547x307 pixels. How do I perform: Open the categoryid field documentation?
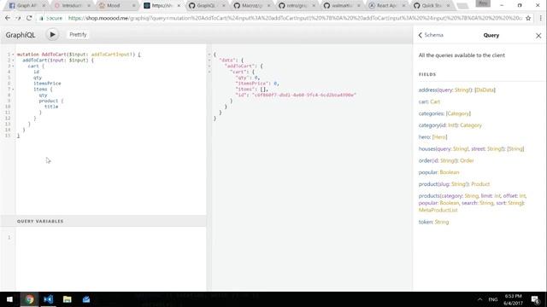(x=428, y=125)
